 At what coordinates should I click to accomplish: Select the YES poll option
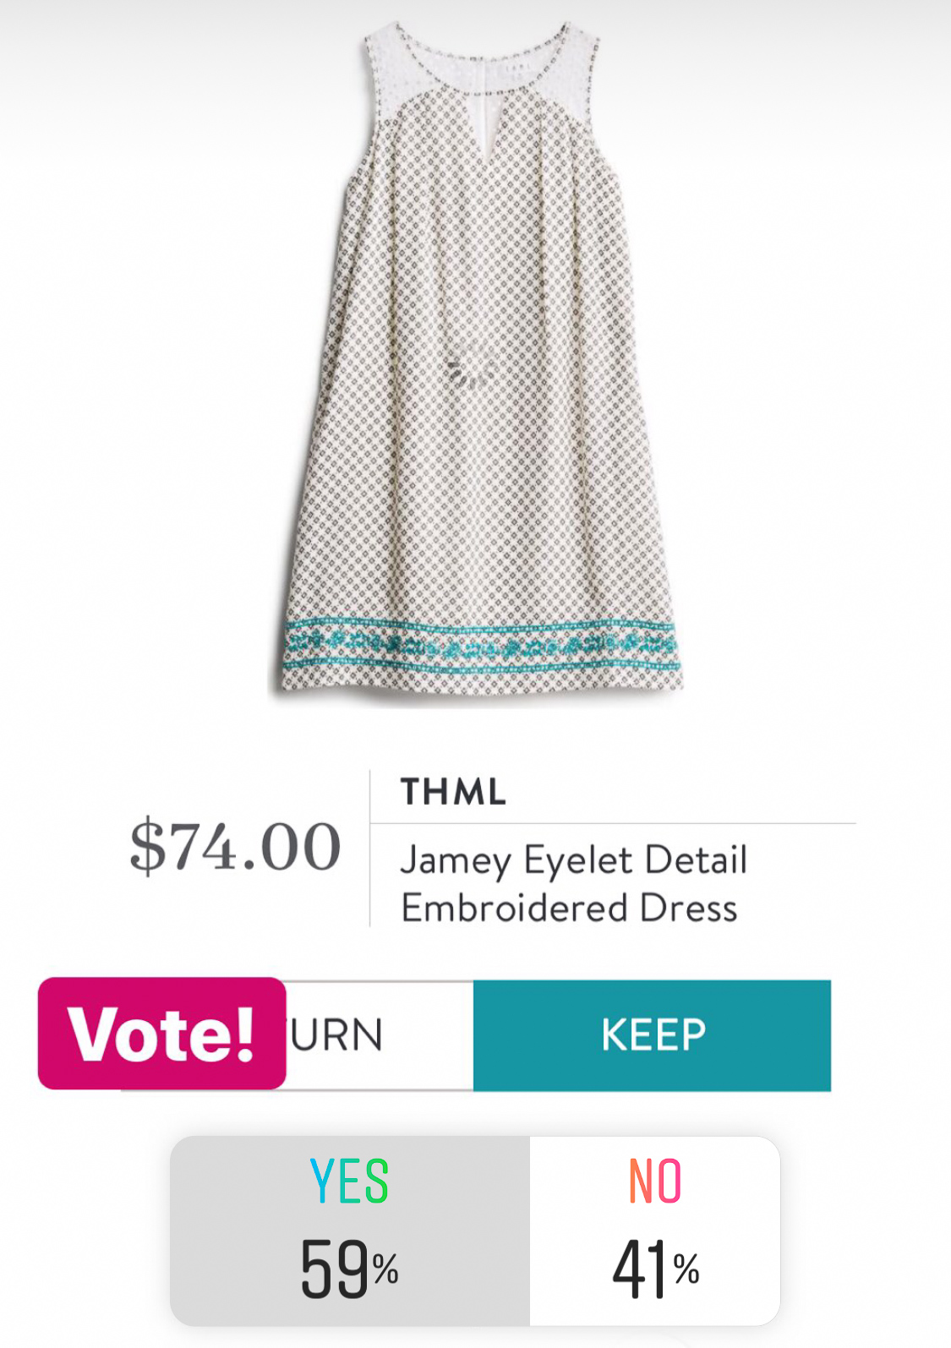pos(350,1231)
